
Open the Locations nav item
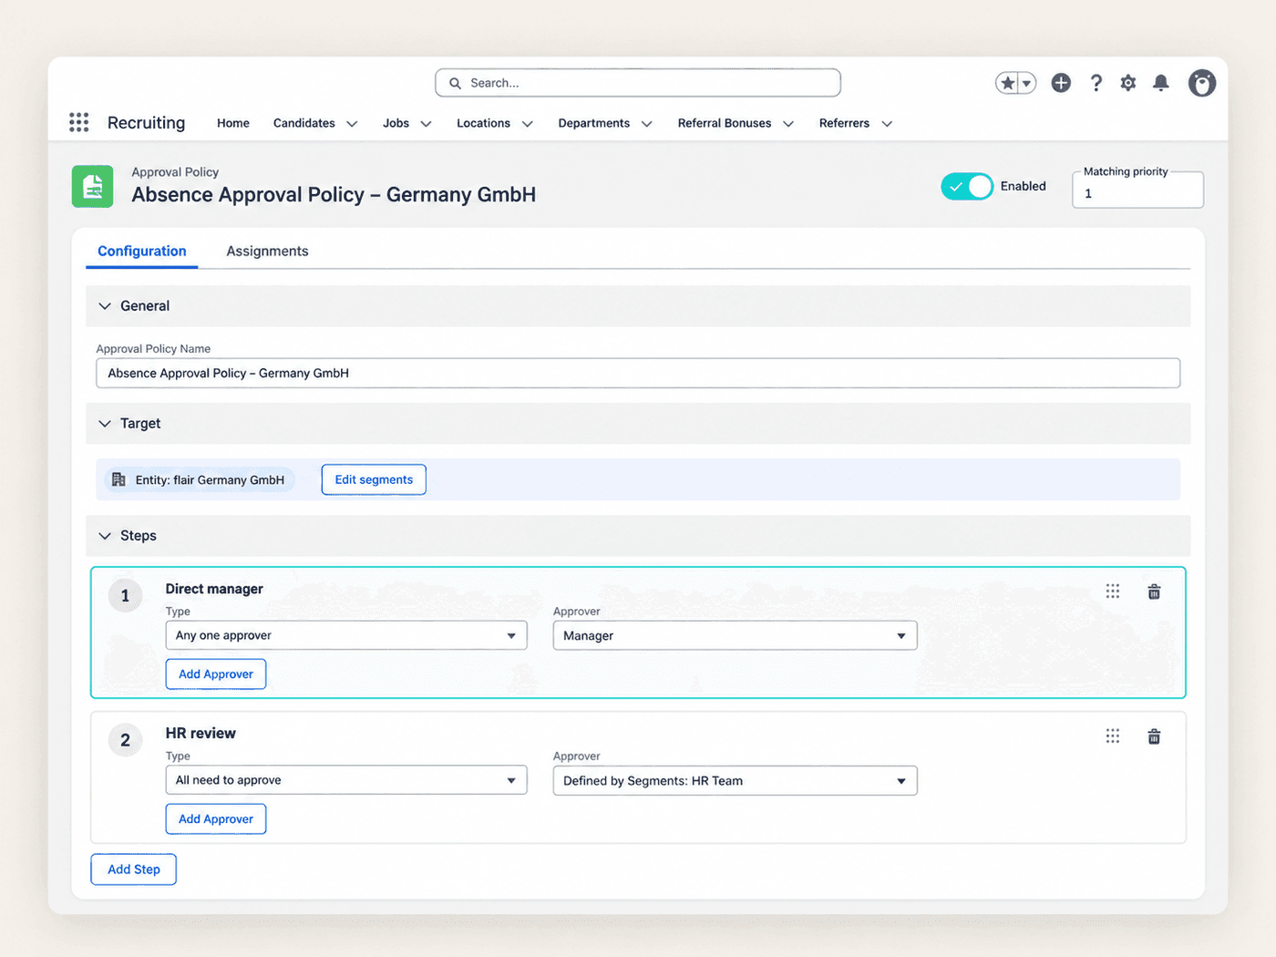click(x=483, y=123)
